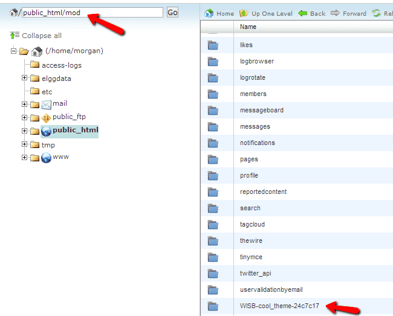Click the logrotate folder icon
Viewport: 393px width, 316px height.
pos(213,77)
